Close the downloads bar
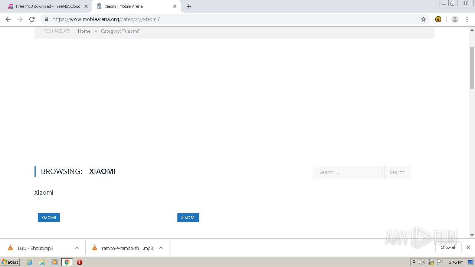475x267 pixels. (x=468, y=247)
